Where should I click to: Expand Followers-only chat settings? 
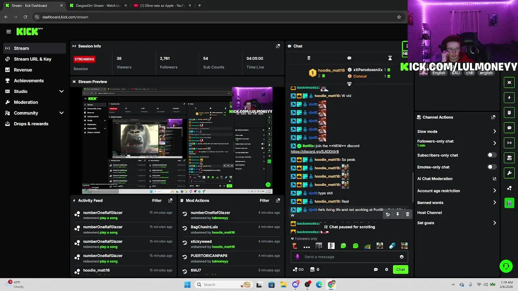pos(494,143)
